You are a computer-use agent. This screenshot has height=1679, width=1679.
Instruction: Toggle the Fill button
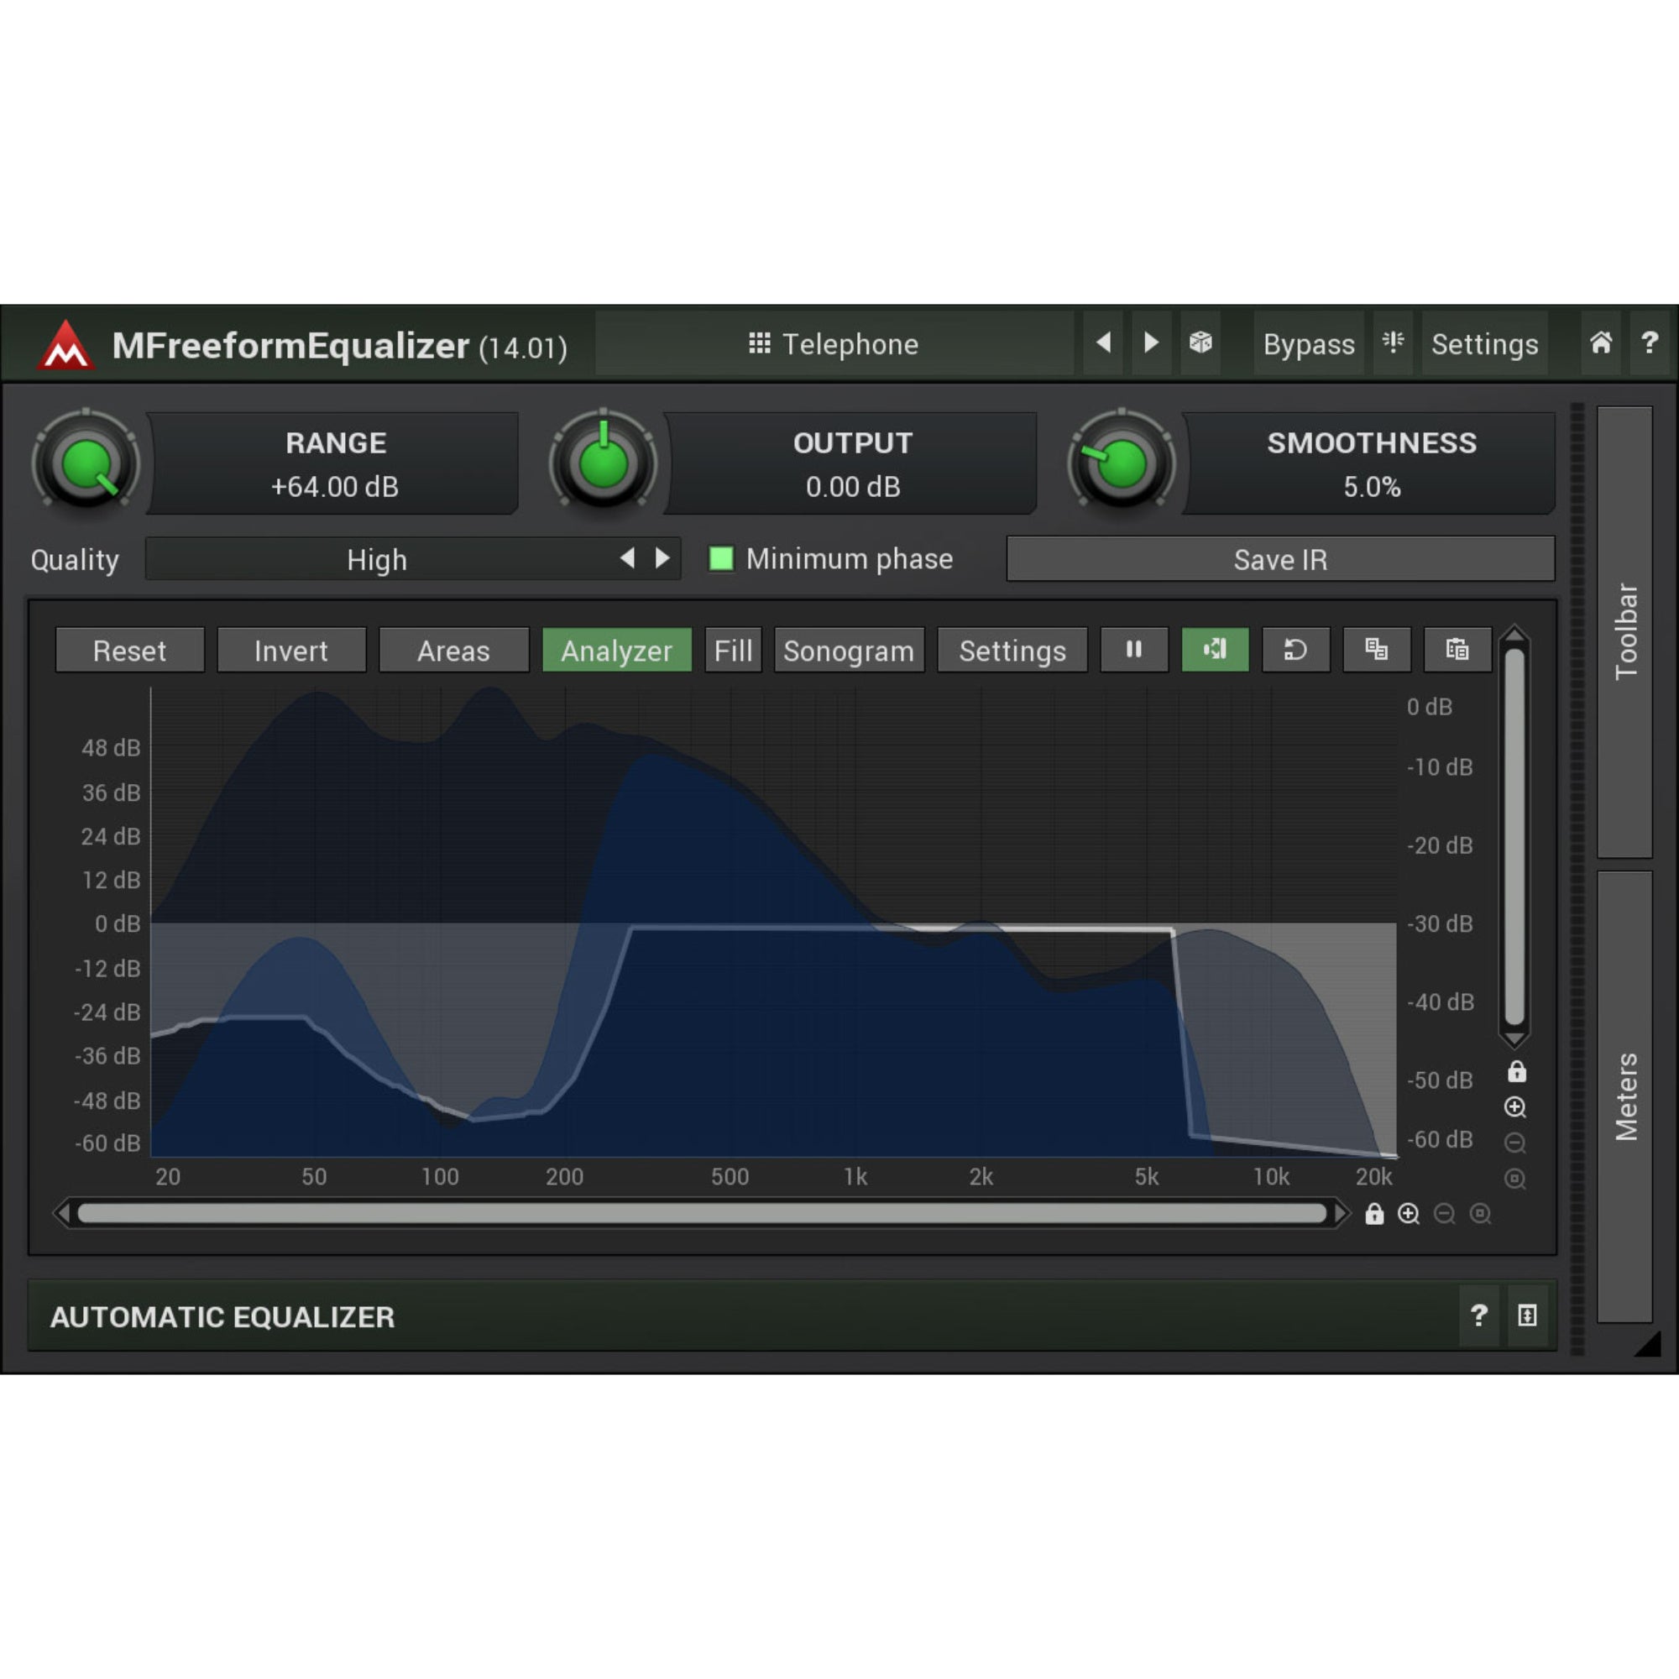[734, 650]
